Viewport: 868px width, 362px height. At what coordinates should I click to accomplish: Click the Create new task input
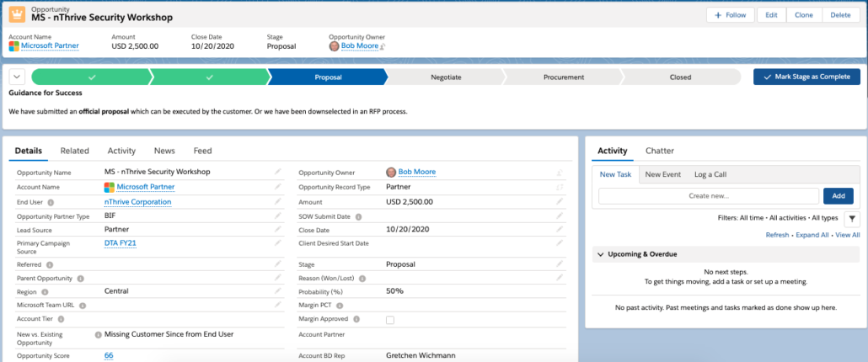(709, 195)
